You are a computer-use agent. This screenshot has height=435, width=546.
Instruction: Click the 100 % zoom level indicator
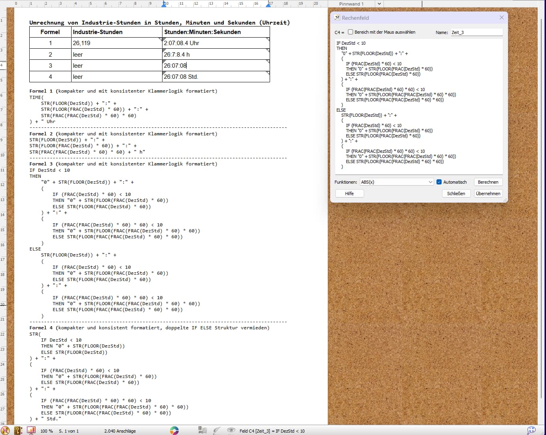[x=46, y=431]
